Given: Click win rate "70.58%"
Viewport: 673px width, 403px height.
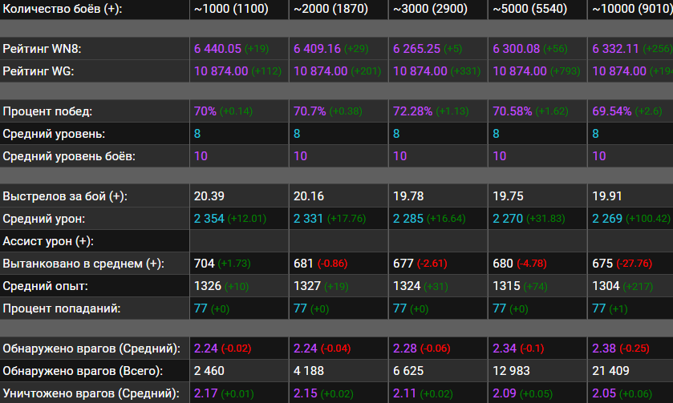Looking at the screenshot, I should coord(512,111).
